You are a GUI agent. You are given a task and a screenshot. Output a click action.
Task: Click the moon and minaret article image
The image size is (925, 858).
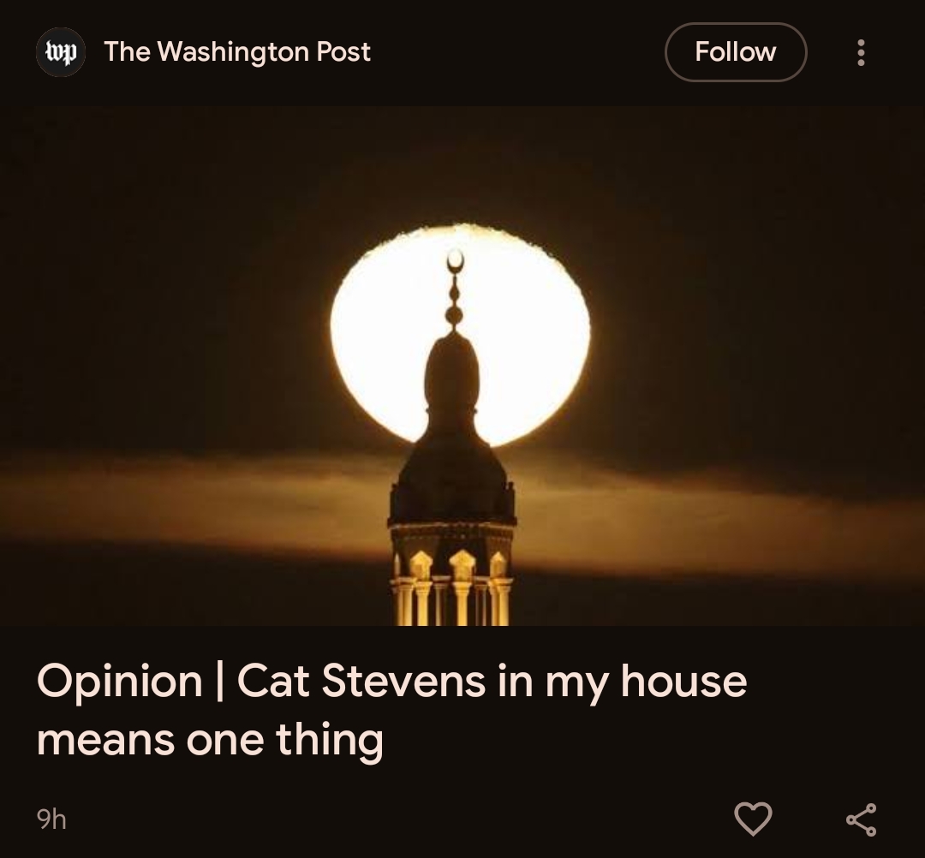462,366
